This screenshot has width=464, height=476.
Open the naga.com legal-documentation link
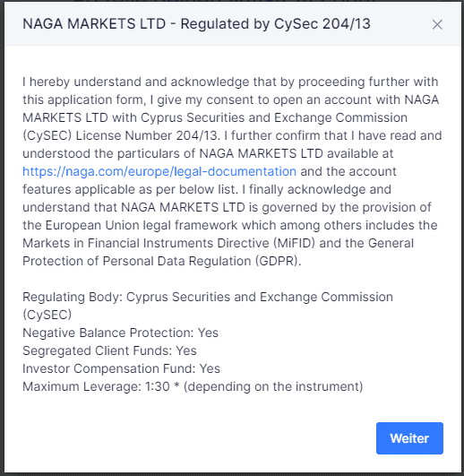click(159, 171)
